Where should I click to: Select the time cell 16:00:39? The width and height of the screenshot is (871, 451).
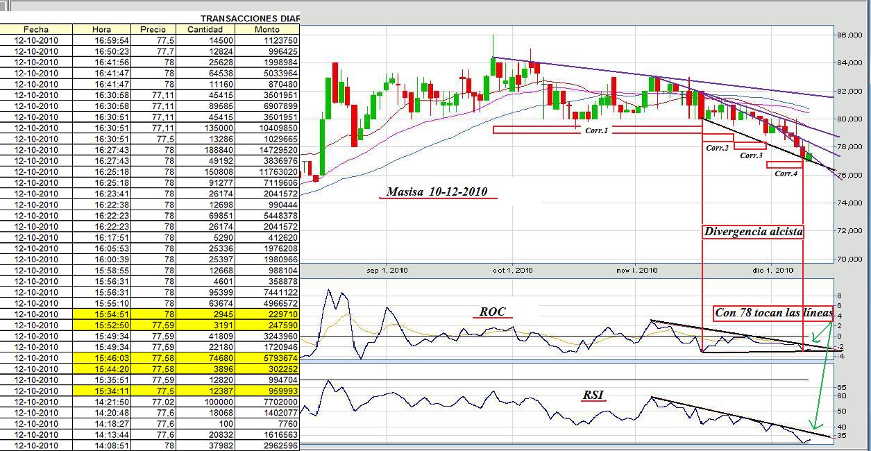tap(101, 259)
